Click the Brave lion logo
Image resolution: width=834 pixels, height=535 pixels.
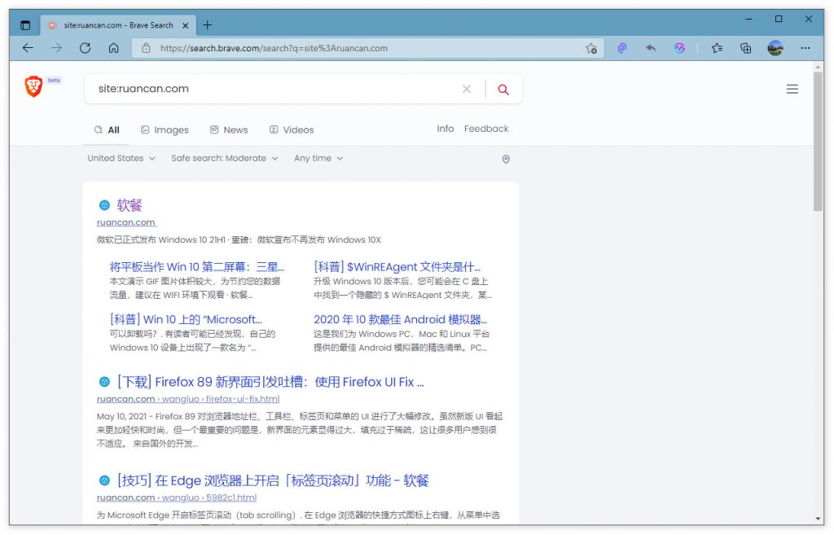[x=33, y=86]
